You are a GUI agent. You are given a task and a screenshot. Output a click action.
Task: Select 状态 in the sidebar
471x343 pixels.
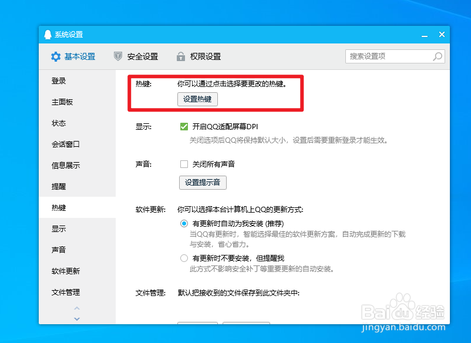[x=77, y=123]
